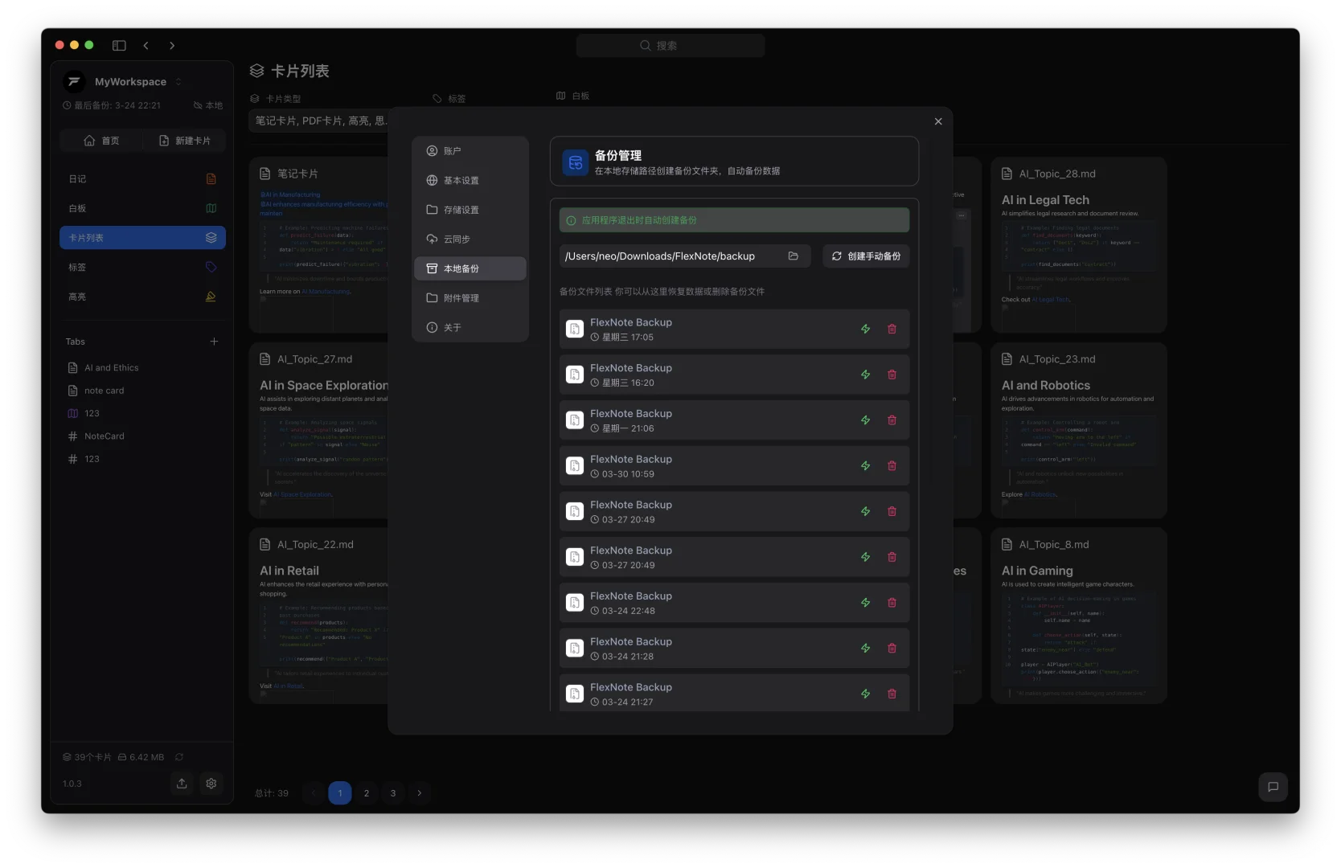Click backup path input field
Viewport: 1341px width, 868px height.
coord(685,256)
